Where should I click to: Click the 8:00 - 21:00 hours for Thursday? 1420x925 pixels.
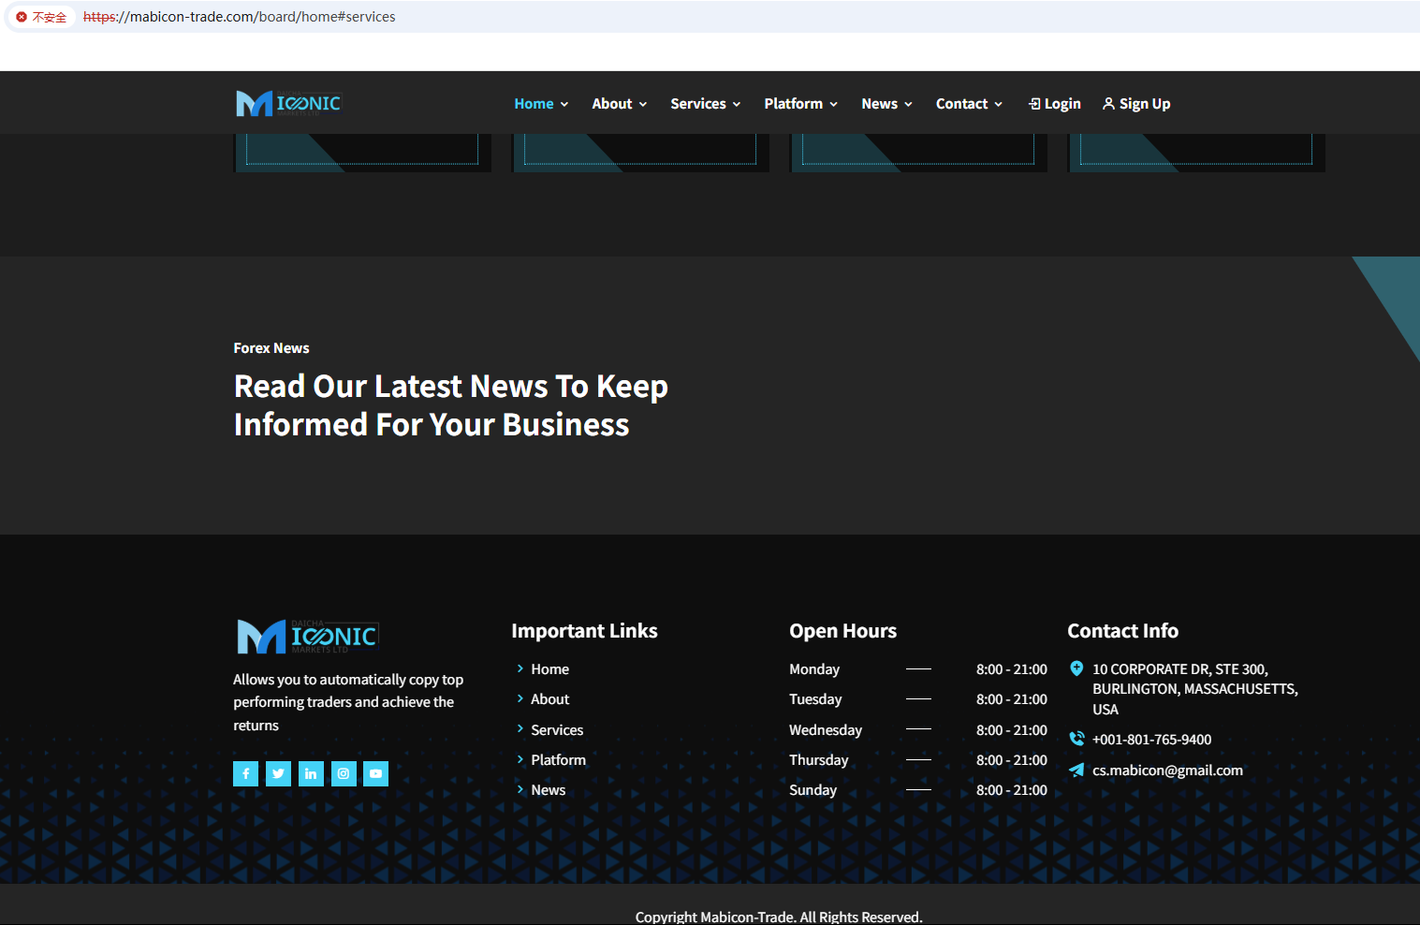(x=1012, y=760)
